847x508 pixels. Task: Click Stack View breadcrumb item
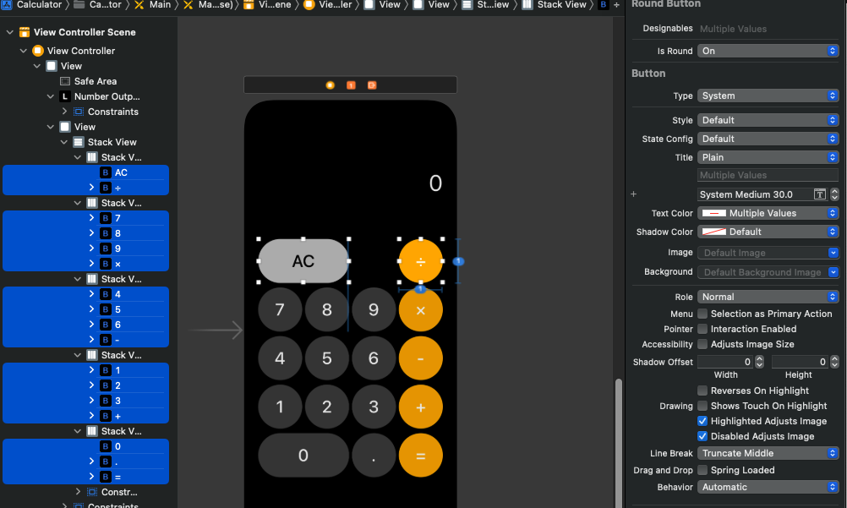[x=562, y=5]
